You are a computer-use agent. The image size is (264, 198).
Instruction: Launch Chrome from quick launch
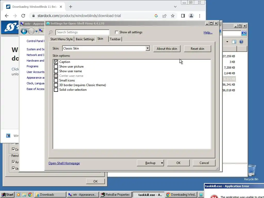(x=30, y=195)
